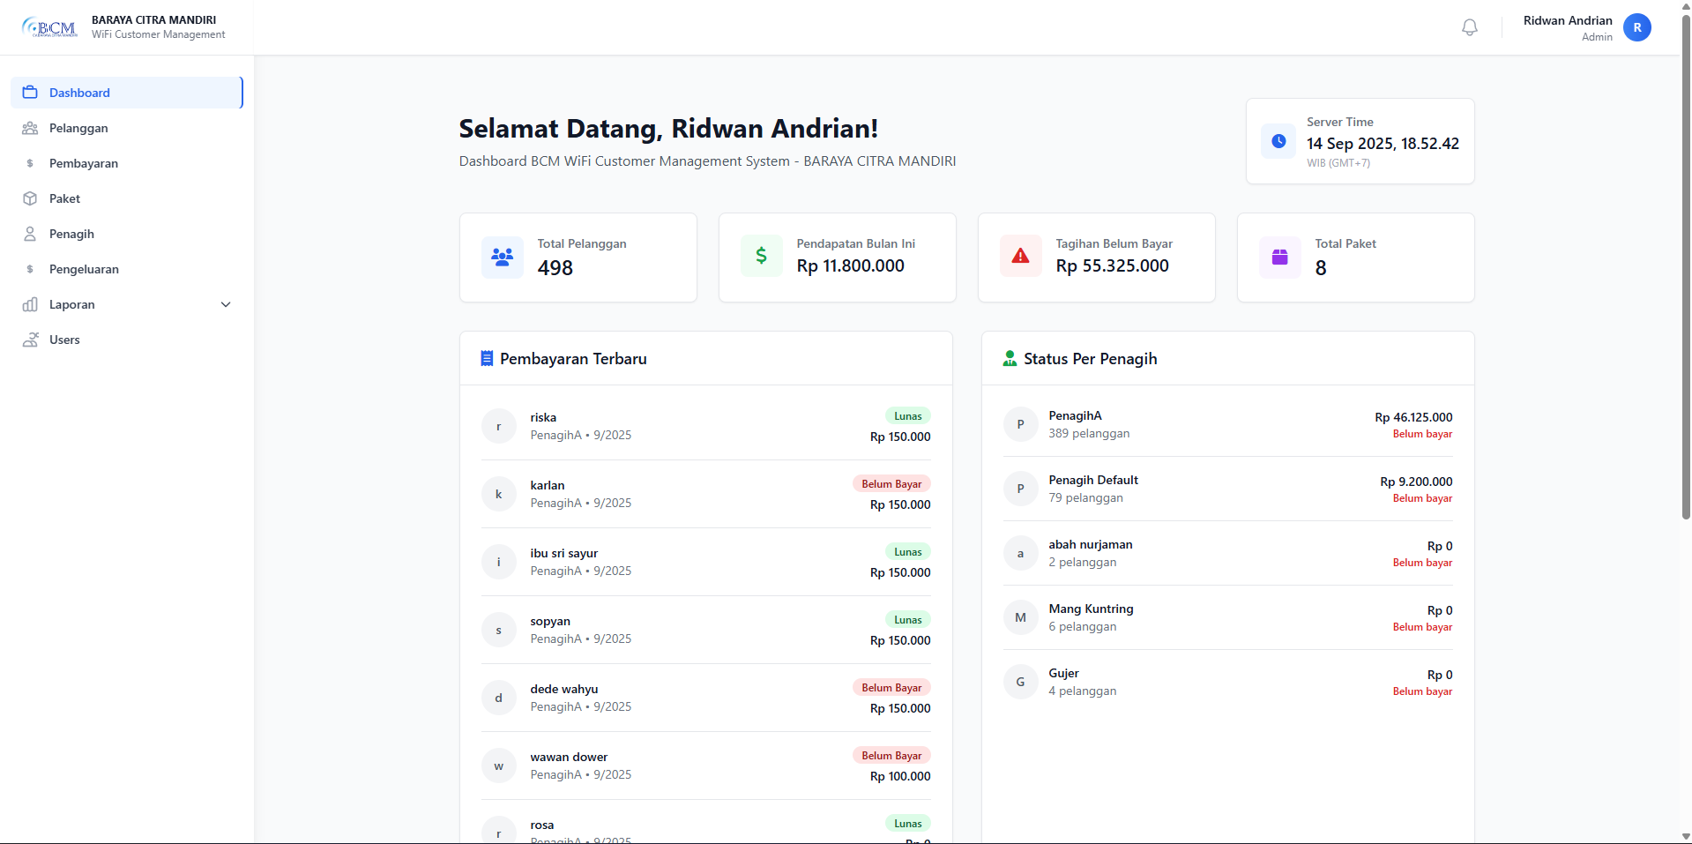This screenshot has height=844, width=1692.
Task: Click the notification bell icon
Action: [x=1469, y=27]
